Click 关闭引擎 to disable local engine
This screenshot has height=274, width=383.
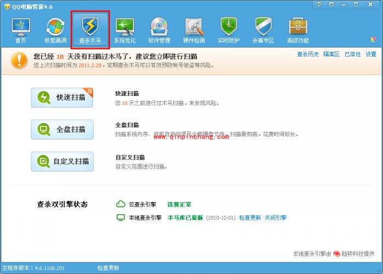[x=276, y=218]
